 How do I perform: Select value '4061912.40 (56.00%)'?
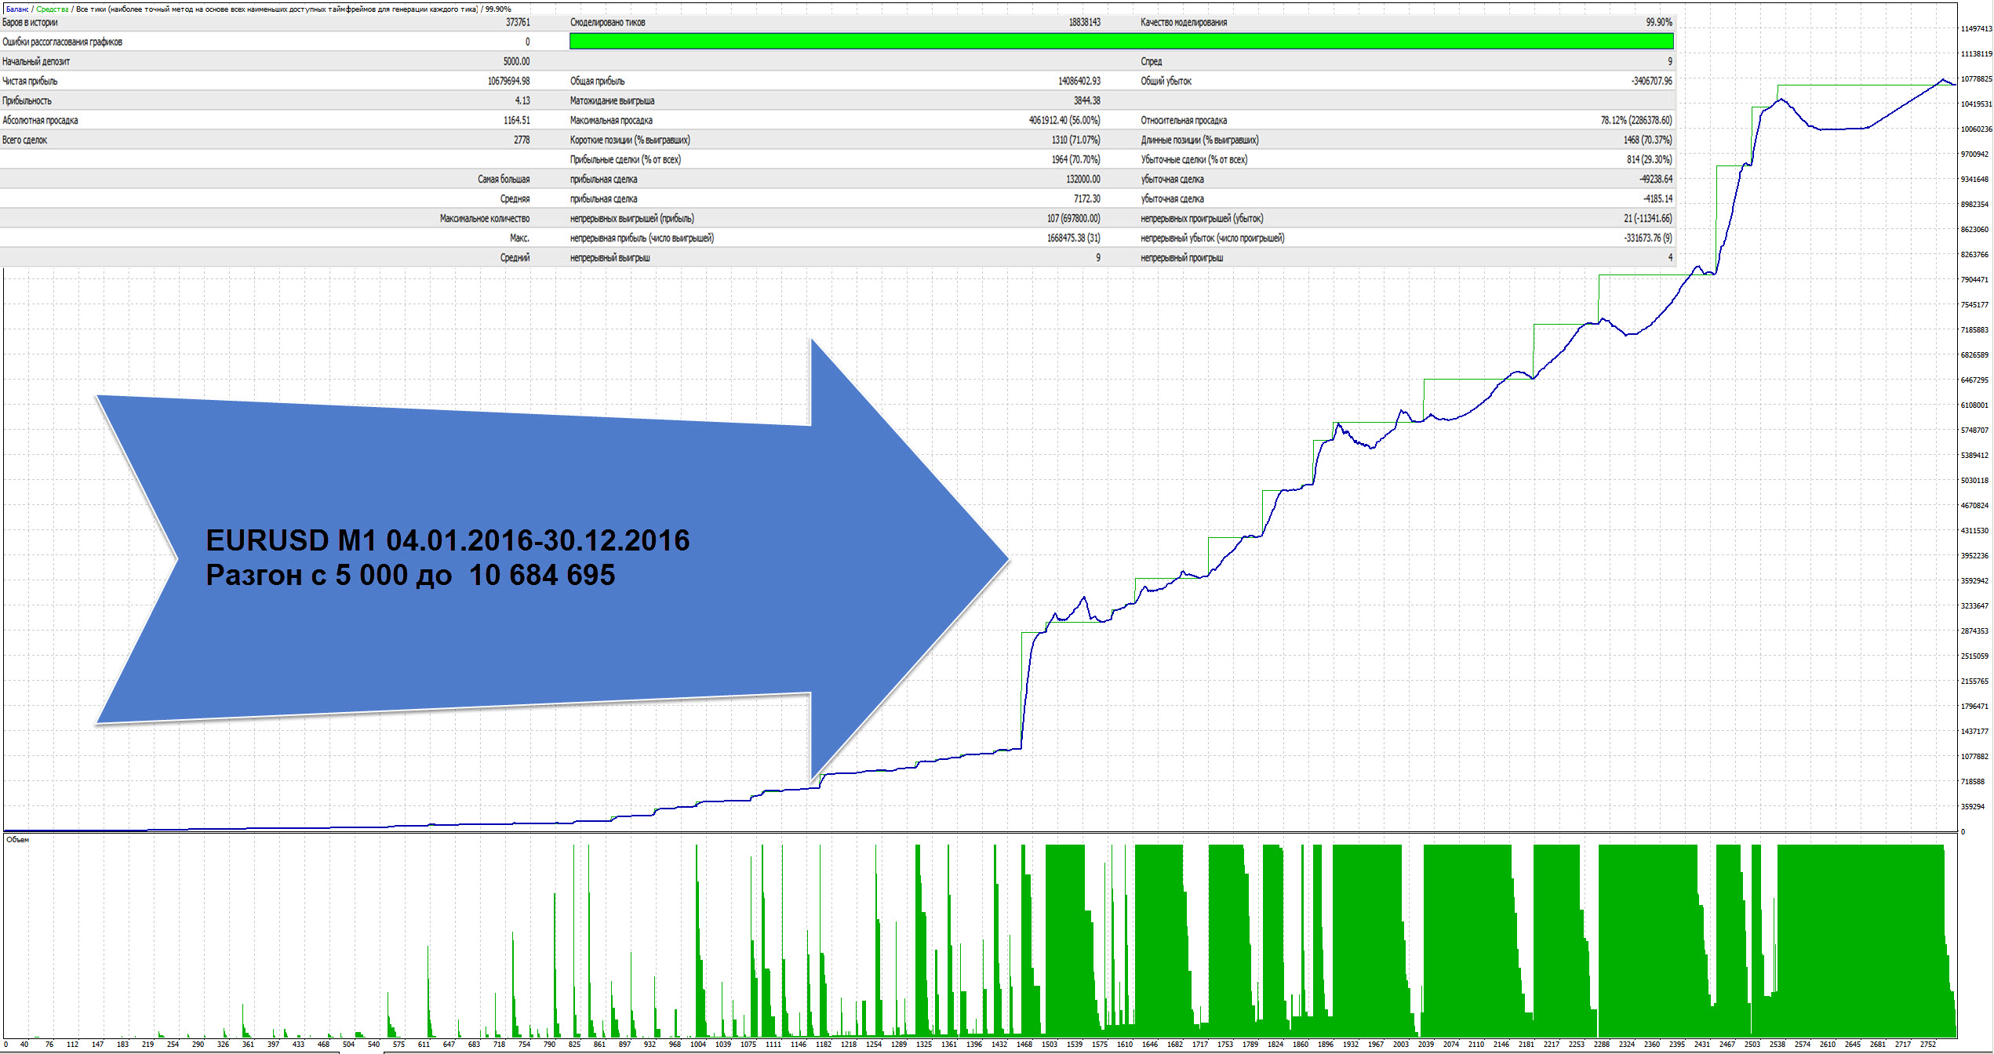click(x=1064, y=121)
